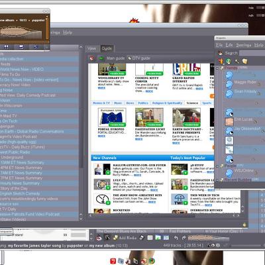Screen dimensions: 265x265
Task: Click the TWiT logo thumbnail
Action: pos(180,199)
